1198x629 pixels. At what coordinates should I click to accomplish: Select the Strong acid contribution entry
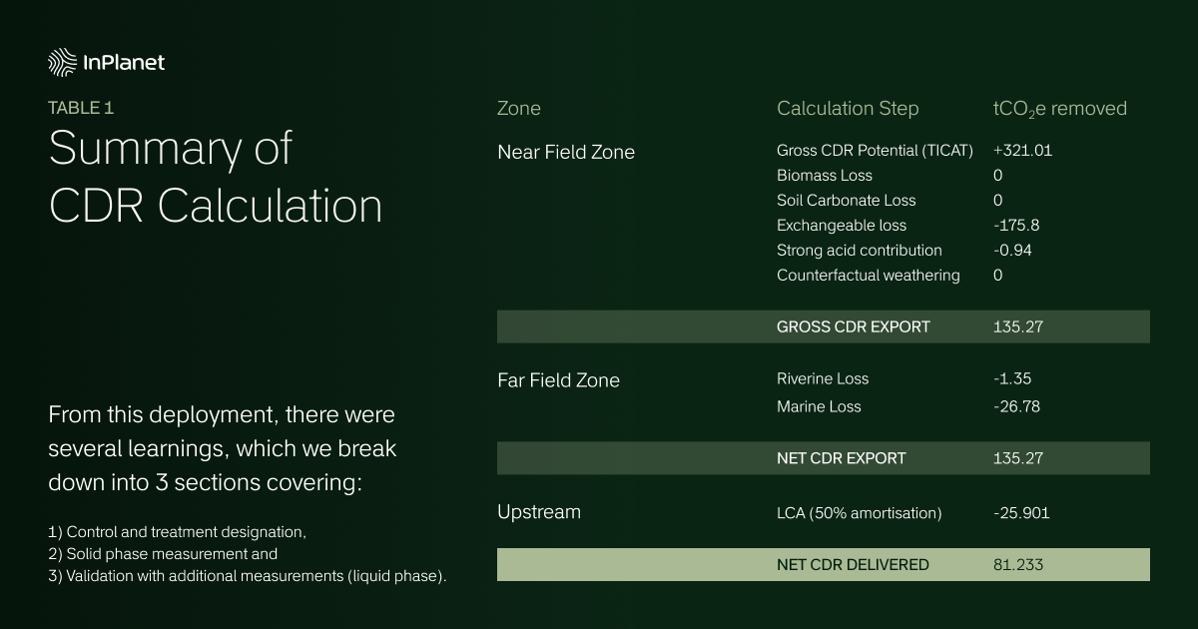coord(860,251)
